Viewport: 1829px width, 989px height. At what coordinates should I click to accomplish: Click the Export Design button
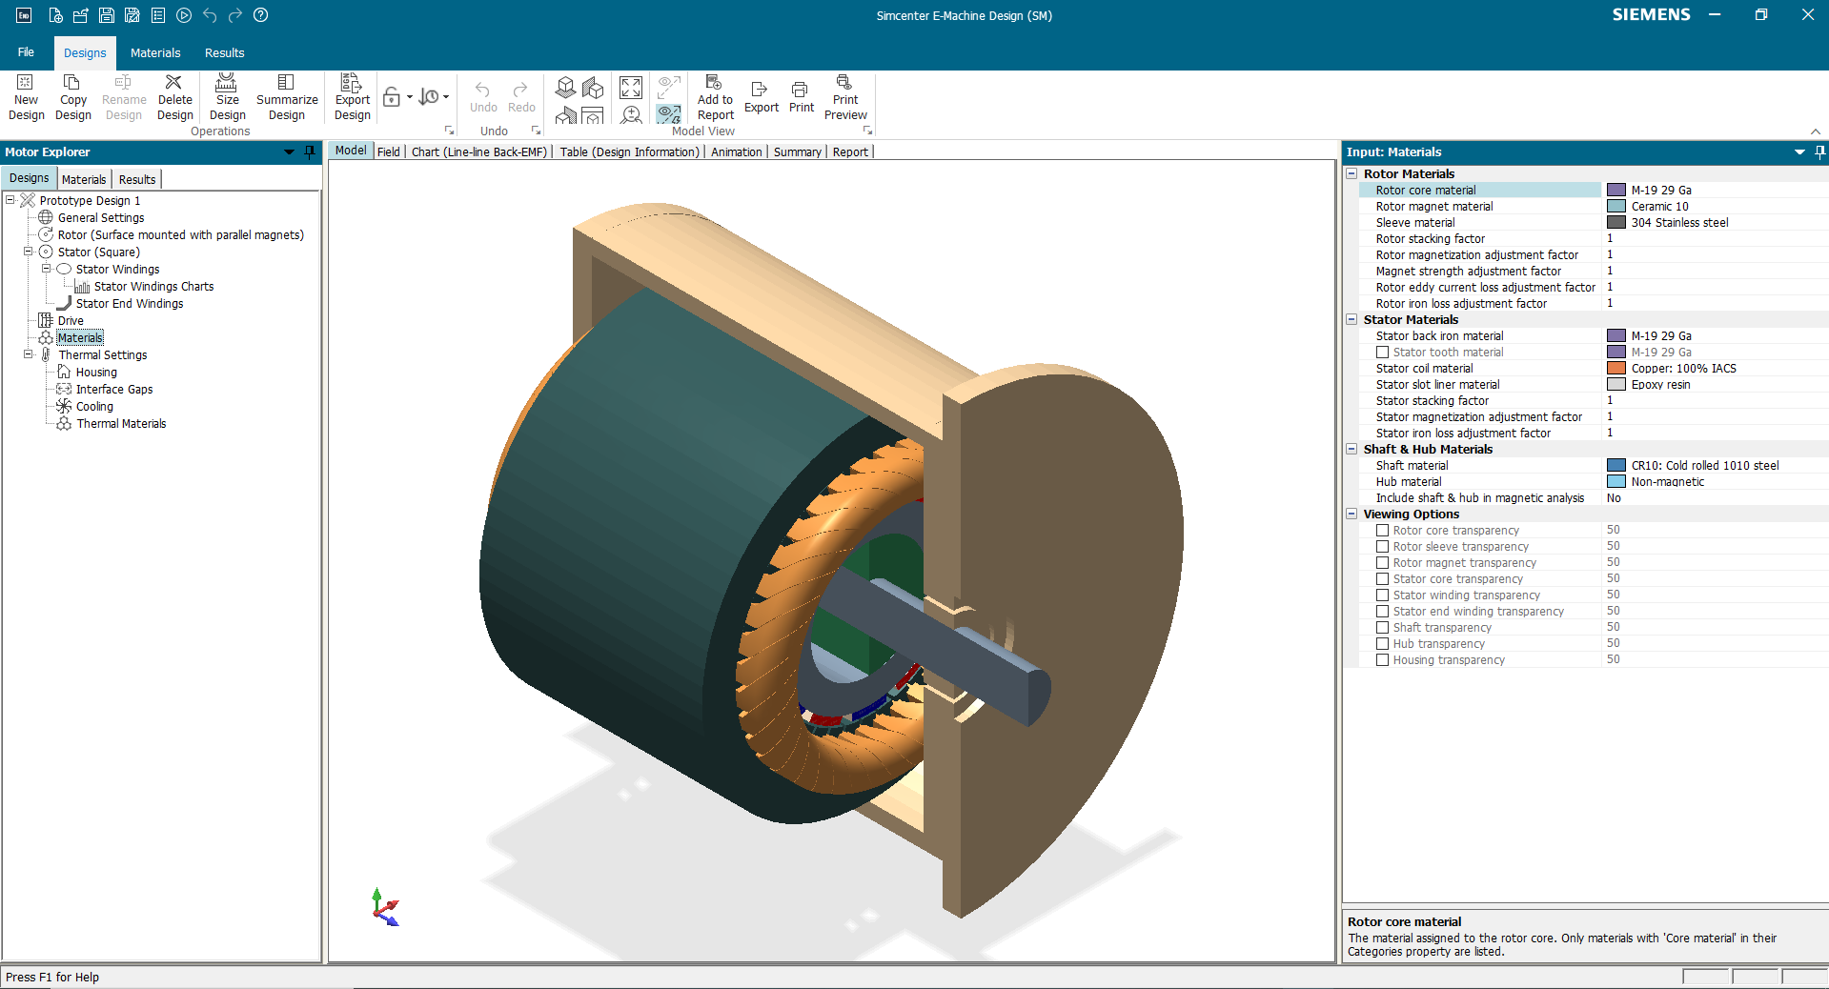click(x=352, y=97)
